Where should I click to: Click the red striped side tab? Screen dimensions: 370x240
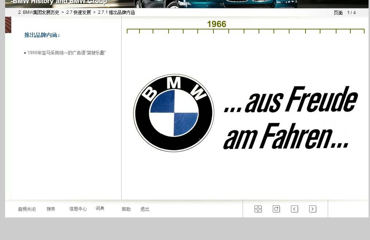[8, 25]
